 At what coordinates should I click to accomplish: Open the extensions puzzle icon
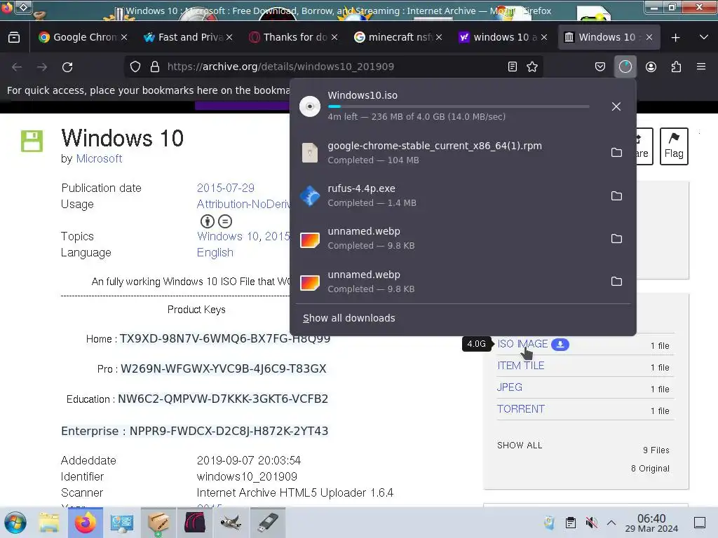pyautogui.click(x=676, y=67)
